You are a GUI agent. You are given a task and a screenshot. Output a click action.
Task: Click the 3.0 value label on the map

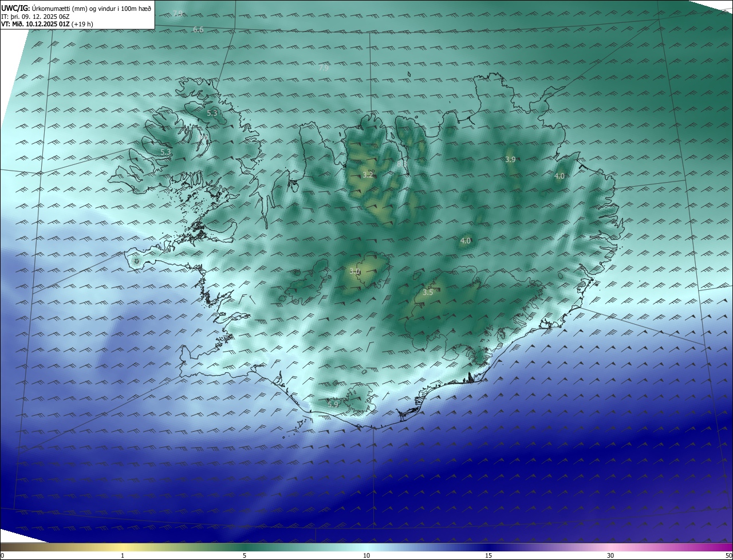[354, 271]
